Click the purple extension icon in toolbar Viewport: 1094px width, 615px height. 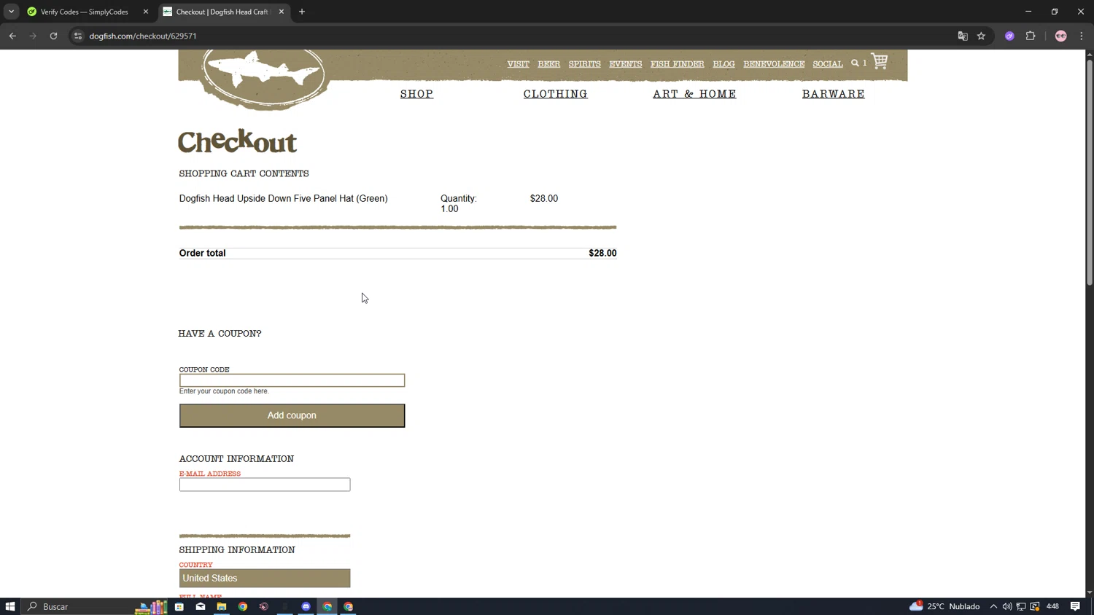tap(1009, 36)
